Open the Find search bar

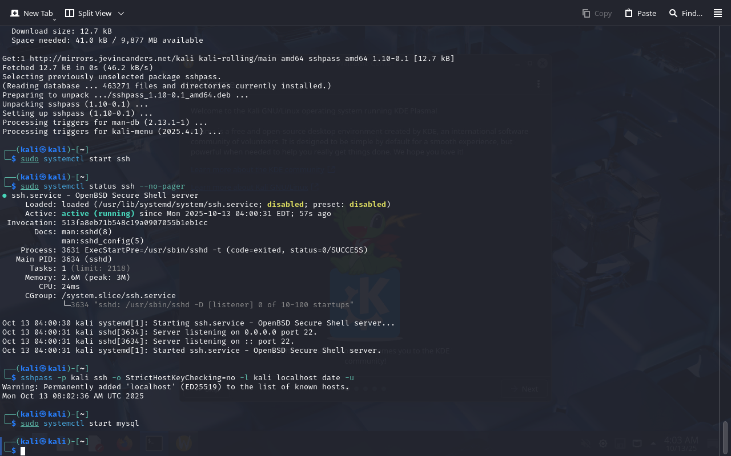[x=685, y=13]
